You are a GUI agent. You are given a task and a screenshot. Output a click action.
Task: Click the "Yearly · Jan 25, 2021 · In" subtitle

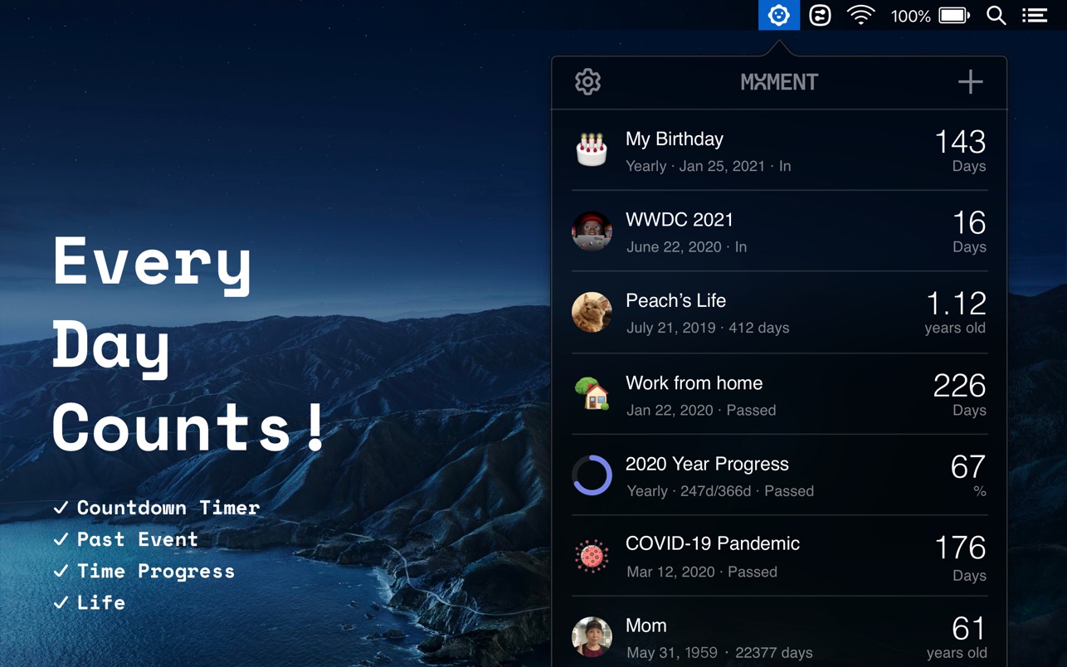(709, 166)
